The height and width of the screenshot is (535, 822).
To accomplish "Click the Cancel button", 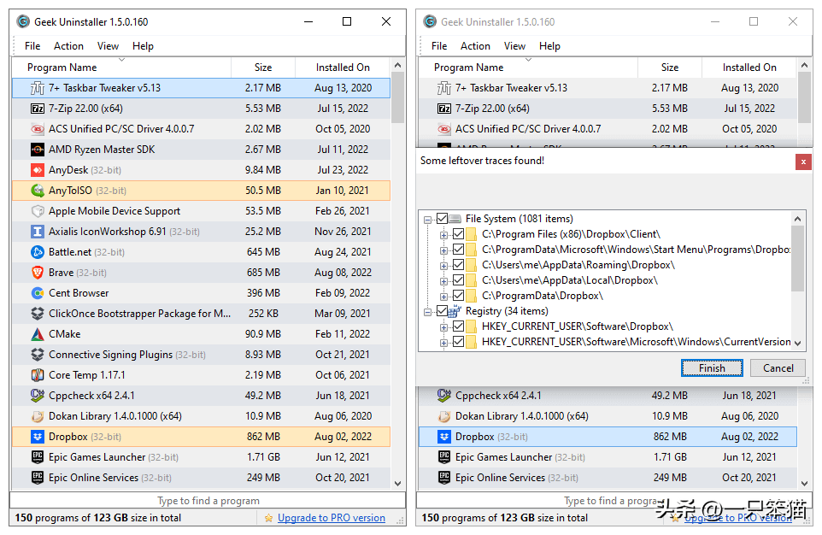I will pyautogui.click(x=778, y=368).
